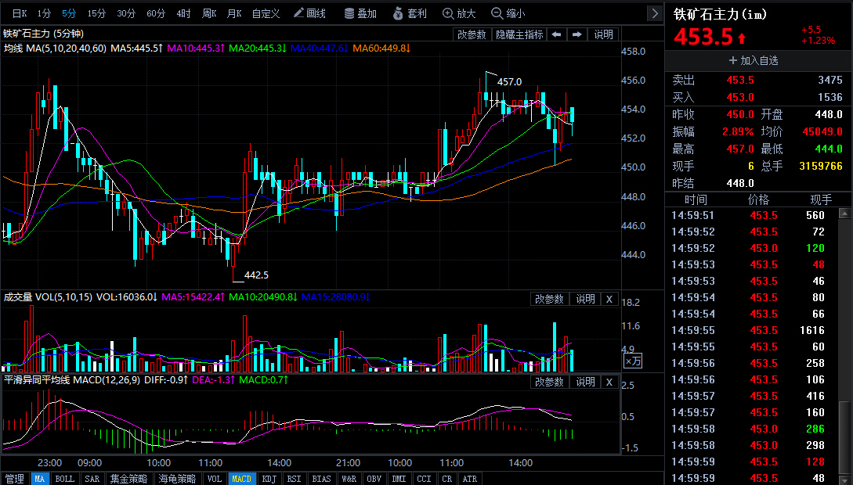Zoom out with 缩小 magnifier
Viewport: 853px width, 485px height.
508,13
